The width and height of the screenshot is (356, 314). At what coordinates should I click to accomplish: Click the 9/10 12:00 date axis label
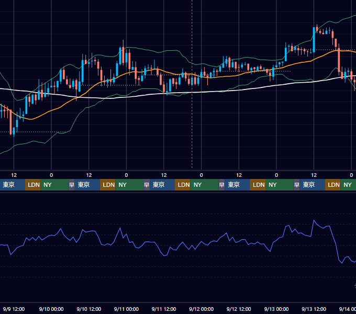pyautogui.click(x=89, y=309)
